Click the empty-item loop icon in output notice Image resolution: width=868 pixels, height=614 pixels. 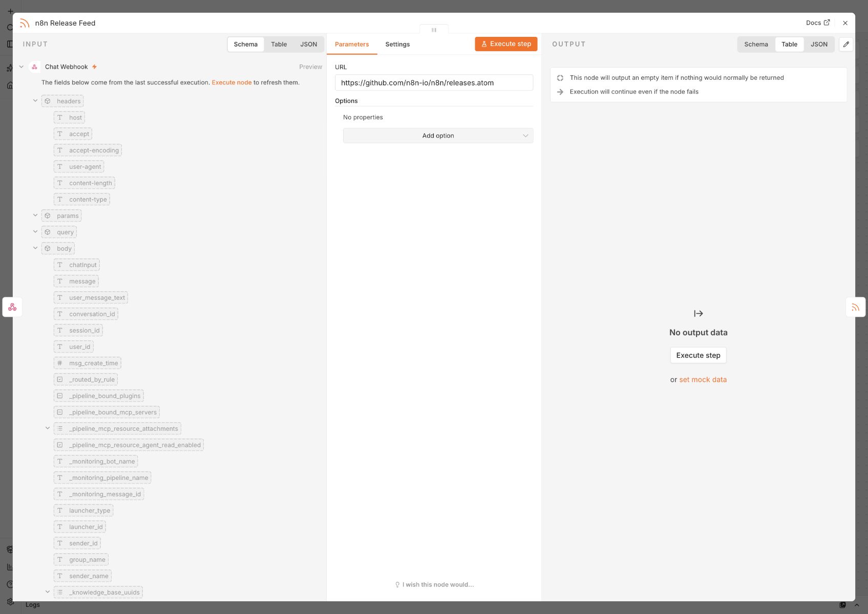[560, 78]
